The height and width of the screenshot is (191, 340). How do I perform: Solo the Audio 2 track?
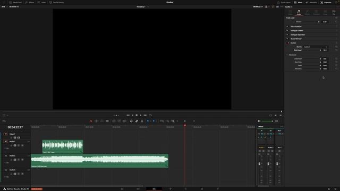click(x=19, y=160)
